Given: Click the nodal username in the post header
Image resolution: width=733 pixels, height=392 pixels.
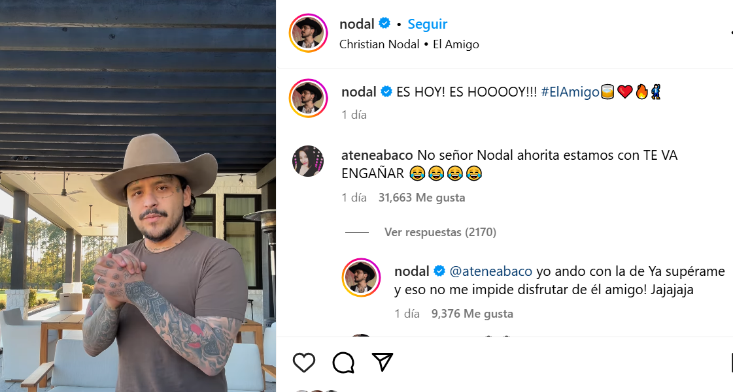Looking at the screenshot, I should 356,23.
